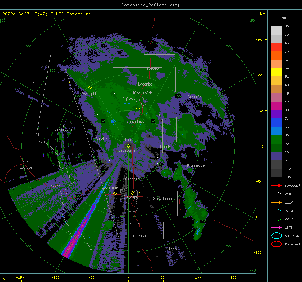Select the 80 dBZ light gray swatch
The width and height of the screenshot is (302, 282).
coord(276,30)
